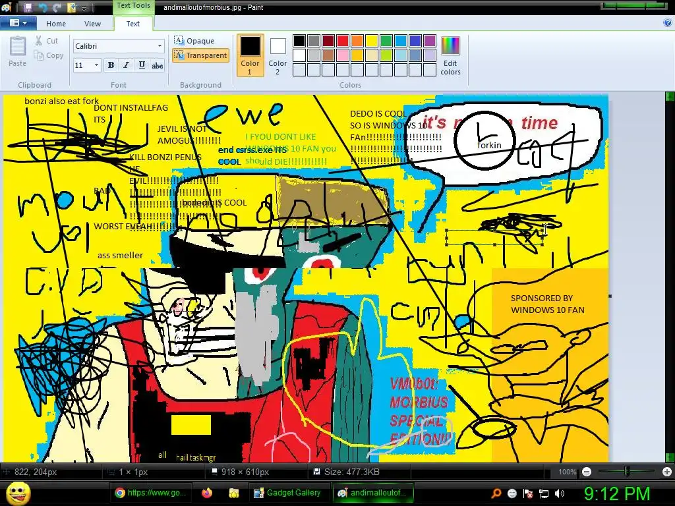Screen dimensions: 675x506
Task: Click the vertical scrollbar down arrow
Action: coord(670,458)
